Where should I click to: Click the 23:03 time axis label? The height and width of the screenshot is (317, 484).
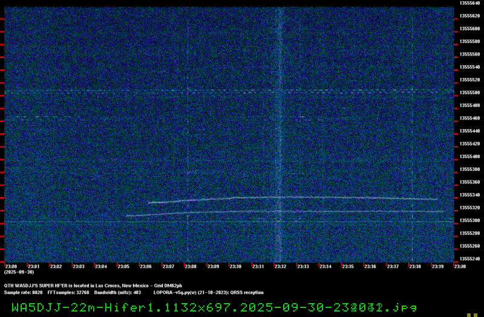tap(79, 266)
